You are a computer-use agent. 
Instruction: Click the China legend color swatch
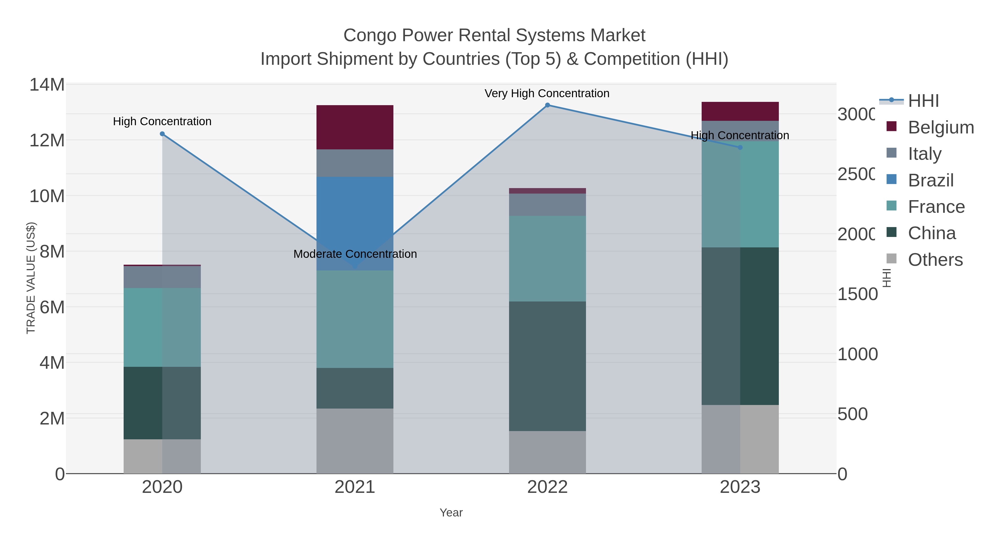(x=891, y=232)
